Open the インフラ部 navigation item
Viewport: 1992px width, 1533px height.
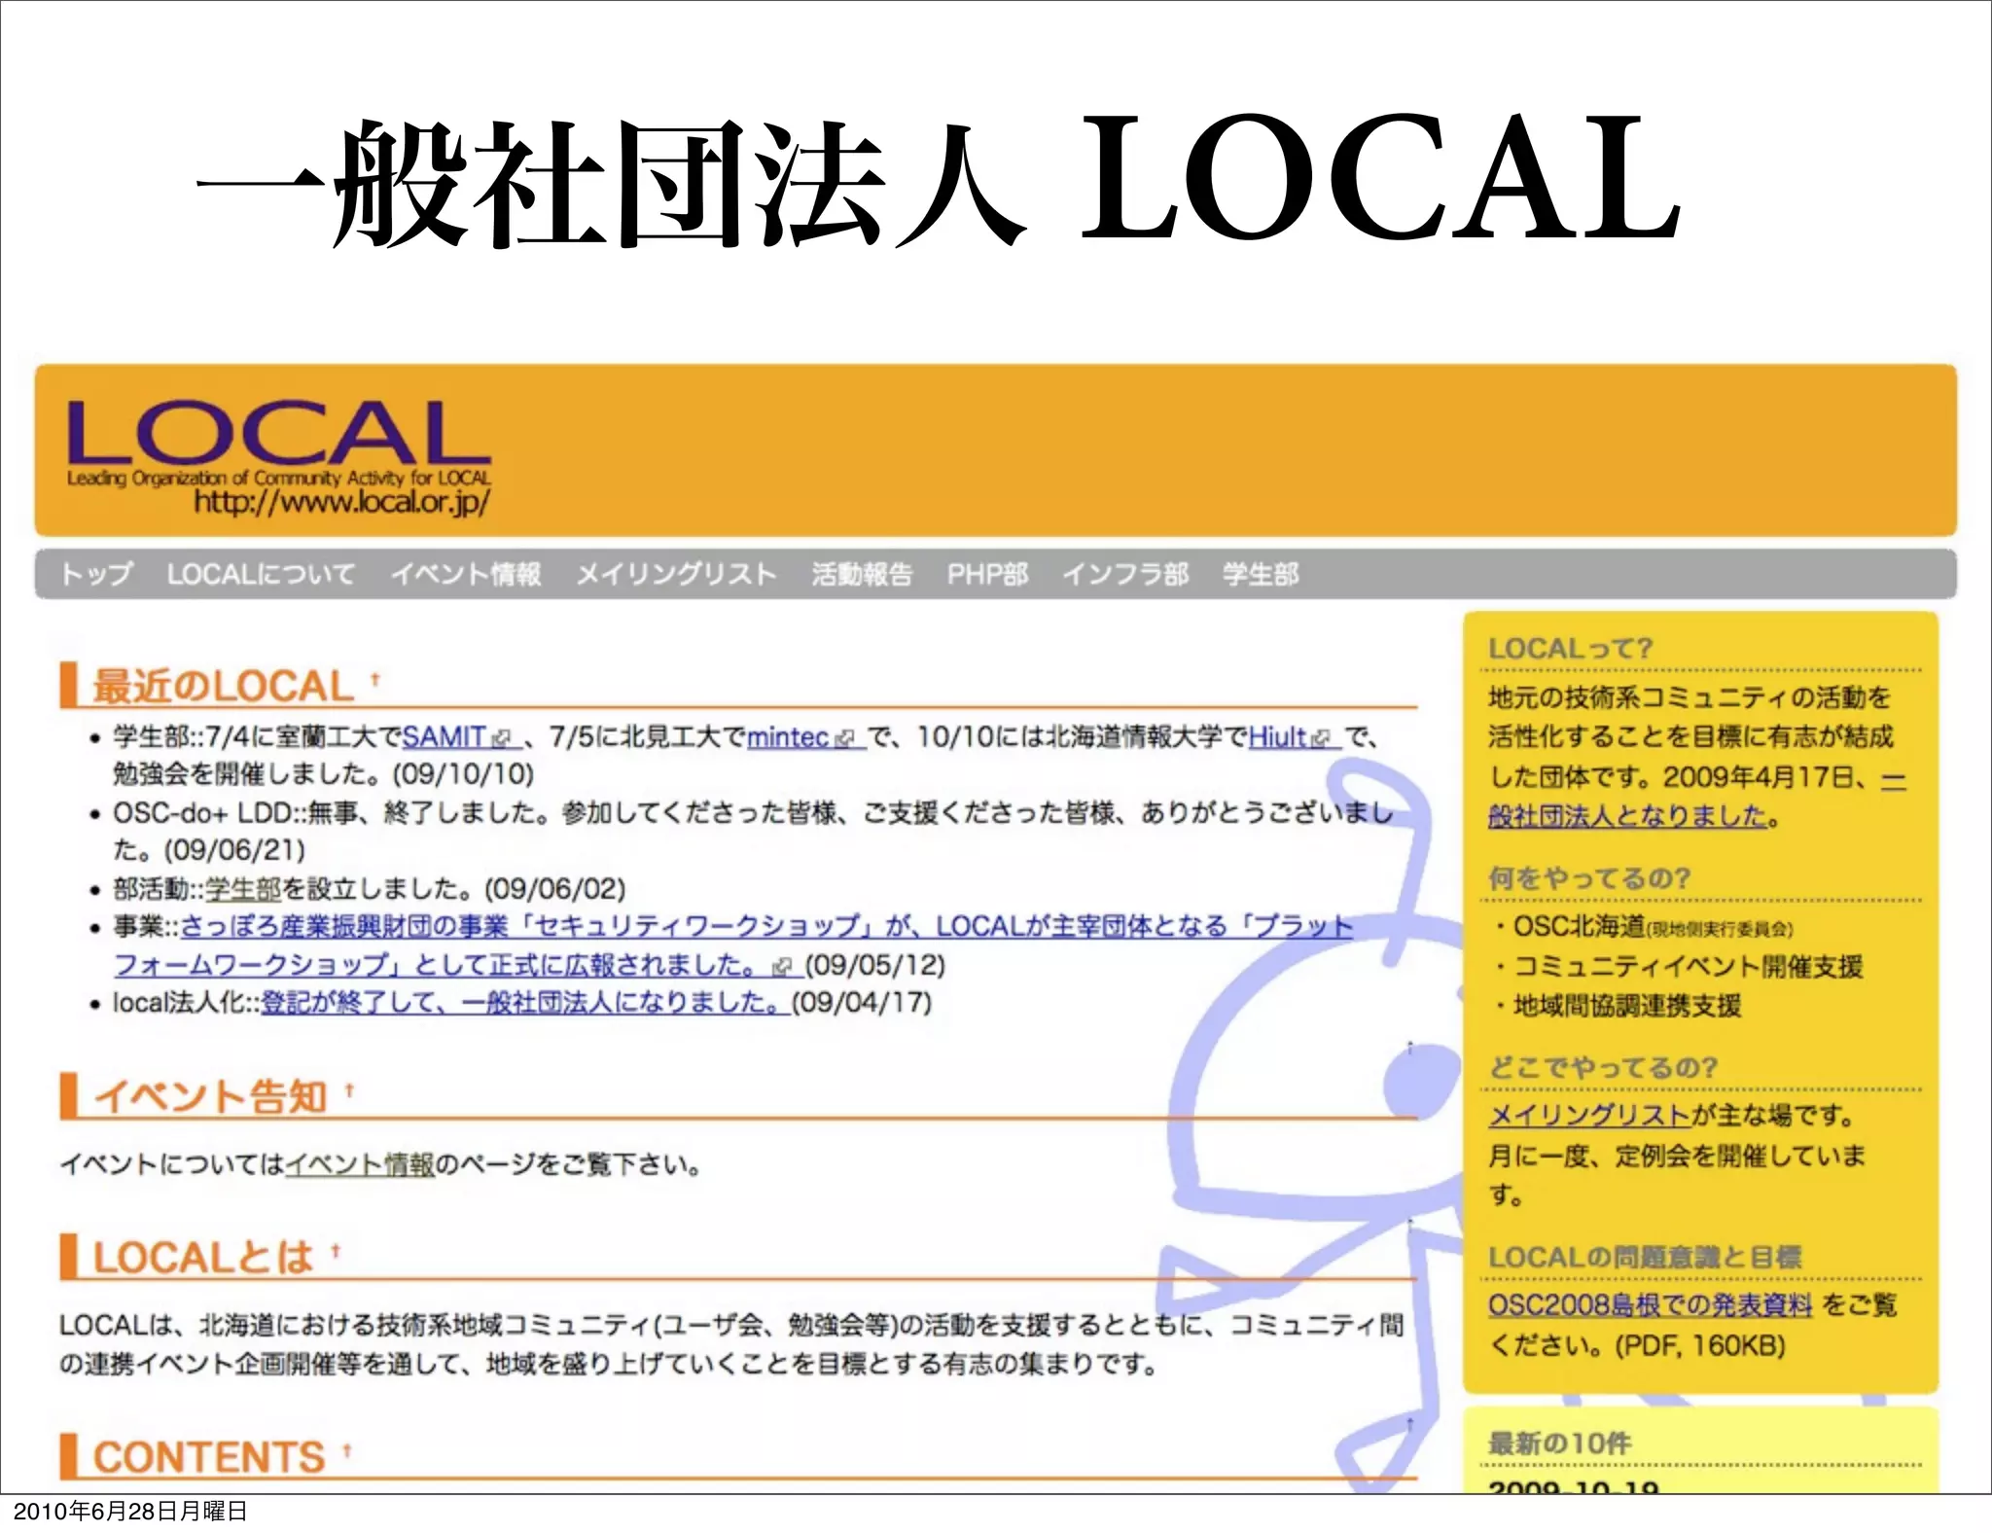click(1125, 574)
